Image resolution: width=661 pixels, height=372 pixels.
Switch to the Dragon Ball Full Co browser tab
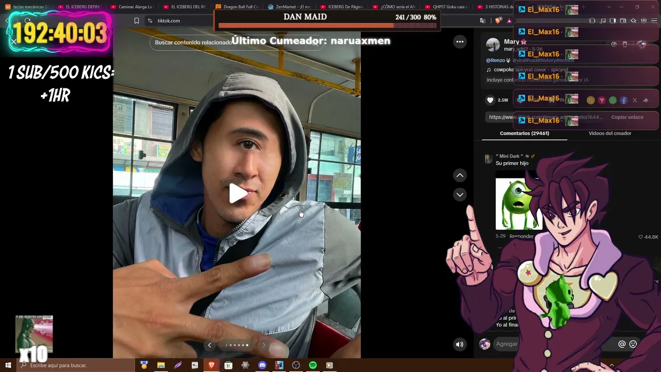click(x=237, y=7)
